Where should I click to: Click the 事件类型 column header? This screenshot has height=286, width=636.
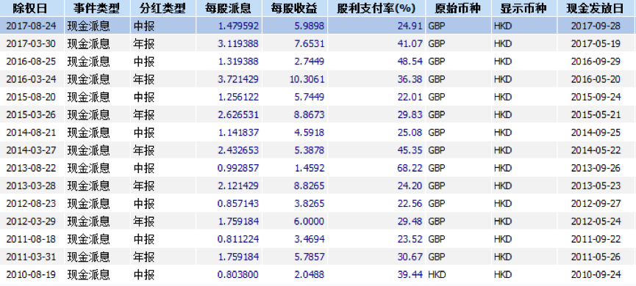pos(97,8)
